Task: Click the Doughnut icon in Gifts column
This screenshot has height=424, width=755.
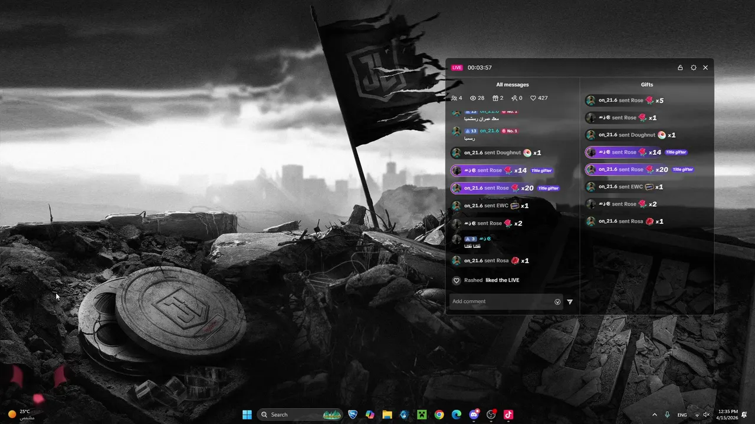Action: [x=662, y=135]
